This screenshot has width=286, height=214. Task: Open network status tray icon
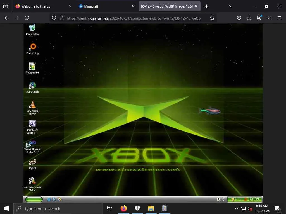point(243,208)
